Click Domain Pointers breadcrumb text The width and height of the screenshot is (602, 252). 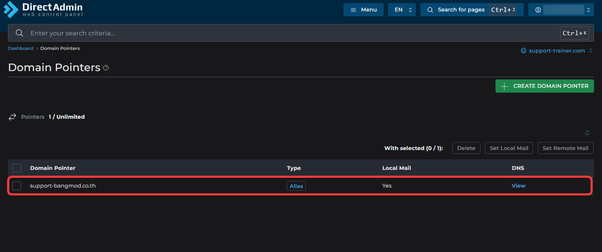[60, 49]
